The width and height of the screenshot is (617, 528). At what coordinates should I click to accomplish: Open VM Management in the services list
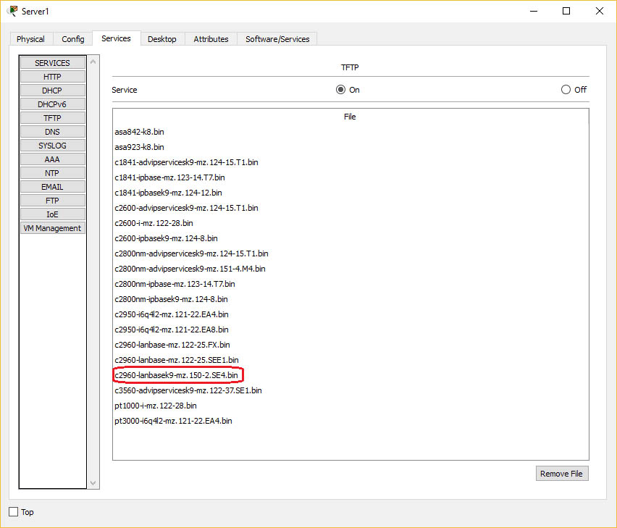52,228
